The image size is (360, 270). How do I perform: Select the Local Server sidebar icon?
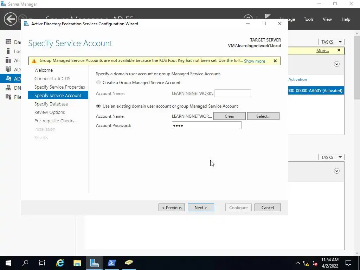pos(8,51)
